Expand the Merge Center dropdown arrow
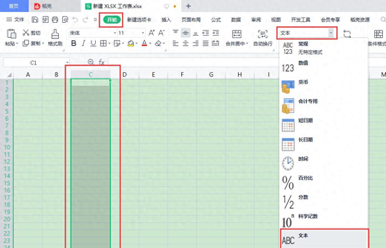This screenshot has width=386, height=248. (247, 44)
